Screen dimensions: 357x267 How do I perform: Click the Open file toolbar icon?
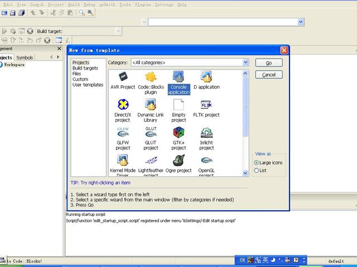click(x=4, y=13)
